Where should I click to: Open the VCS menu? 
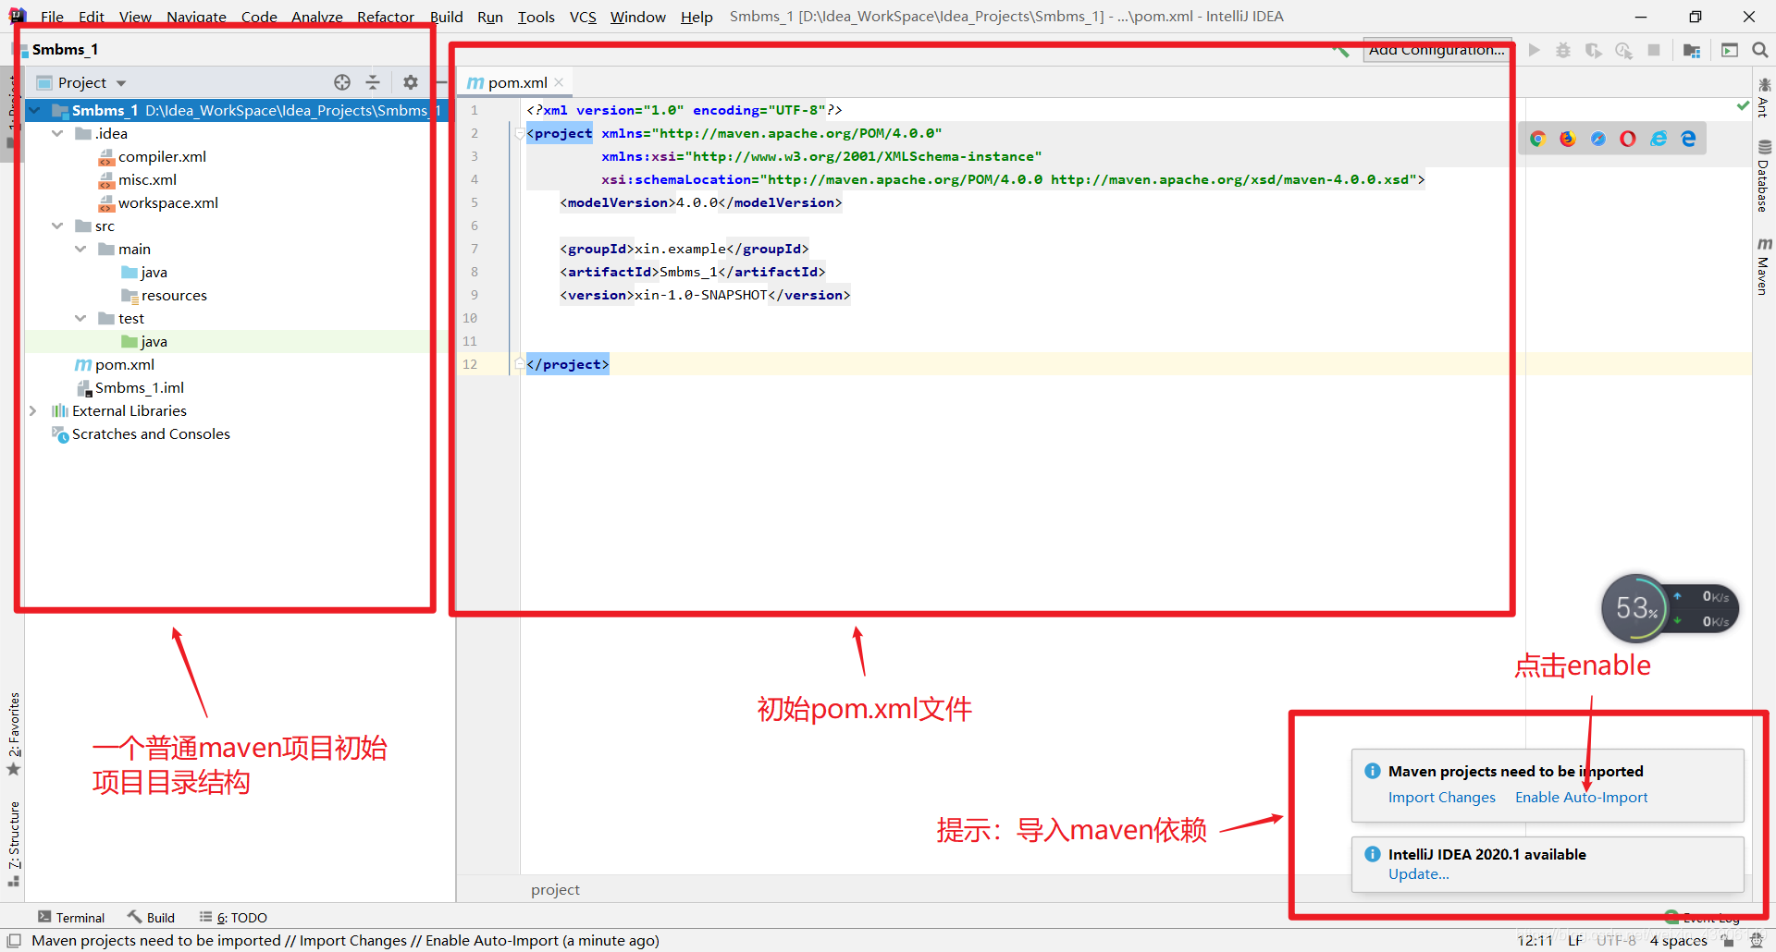click(x=583, y=17)
